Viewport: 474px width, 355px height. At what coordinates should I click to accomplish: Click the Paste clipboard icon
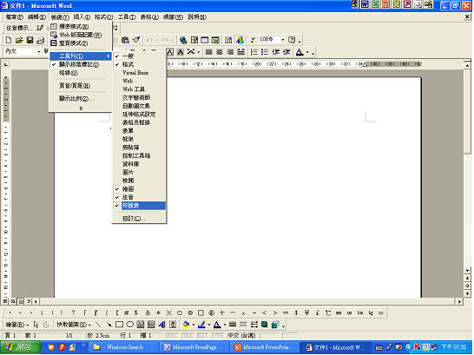pos(126,40)
